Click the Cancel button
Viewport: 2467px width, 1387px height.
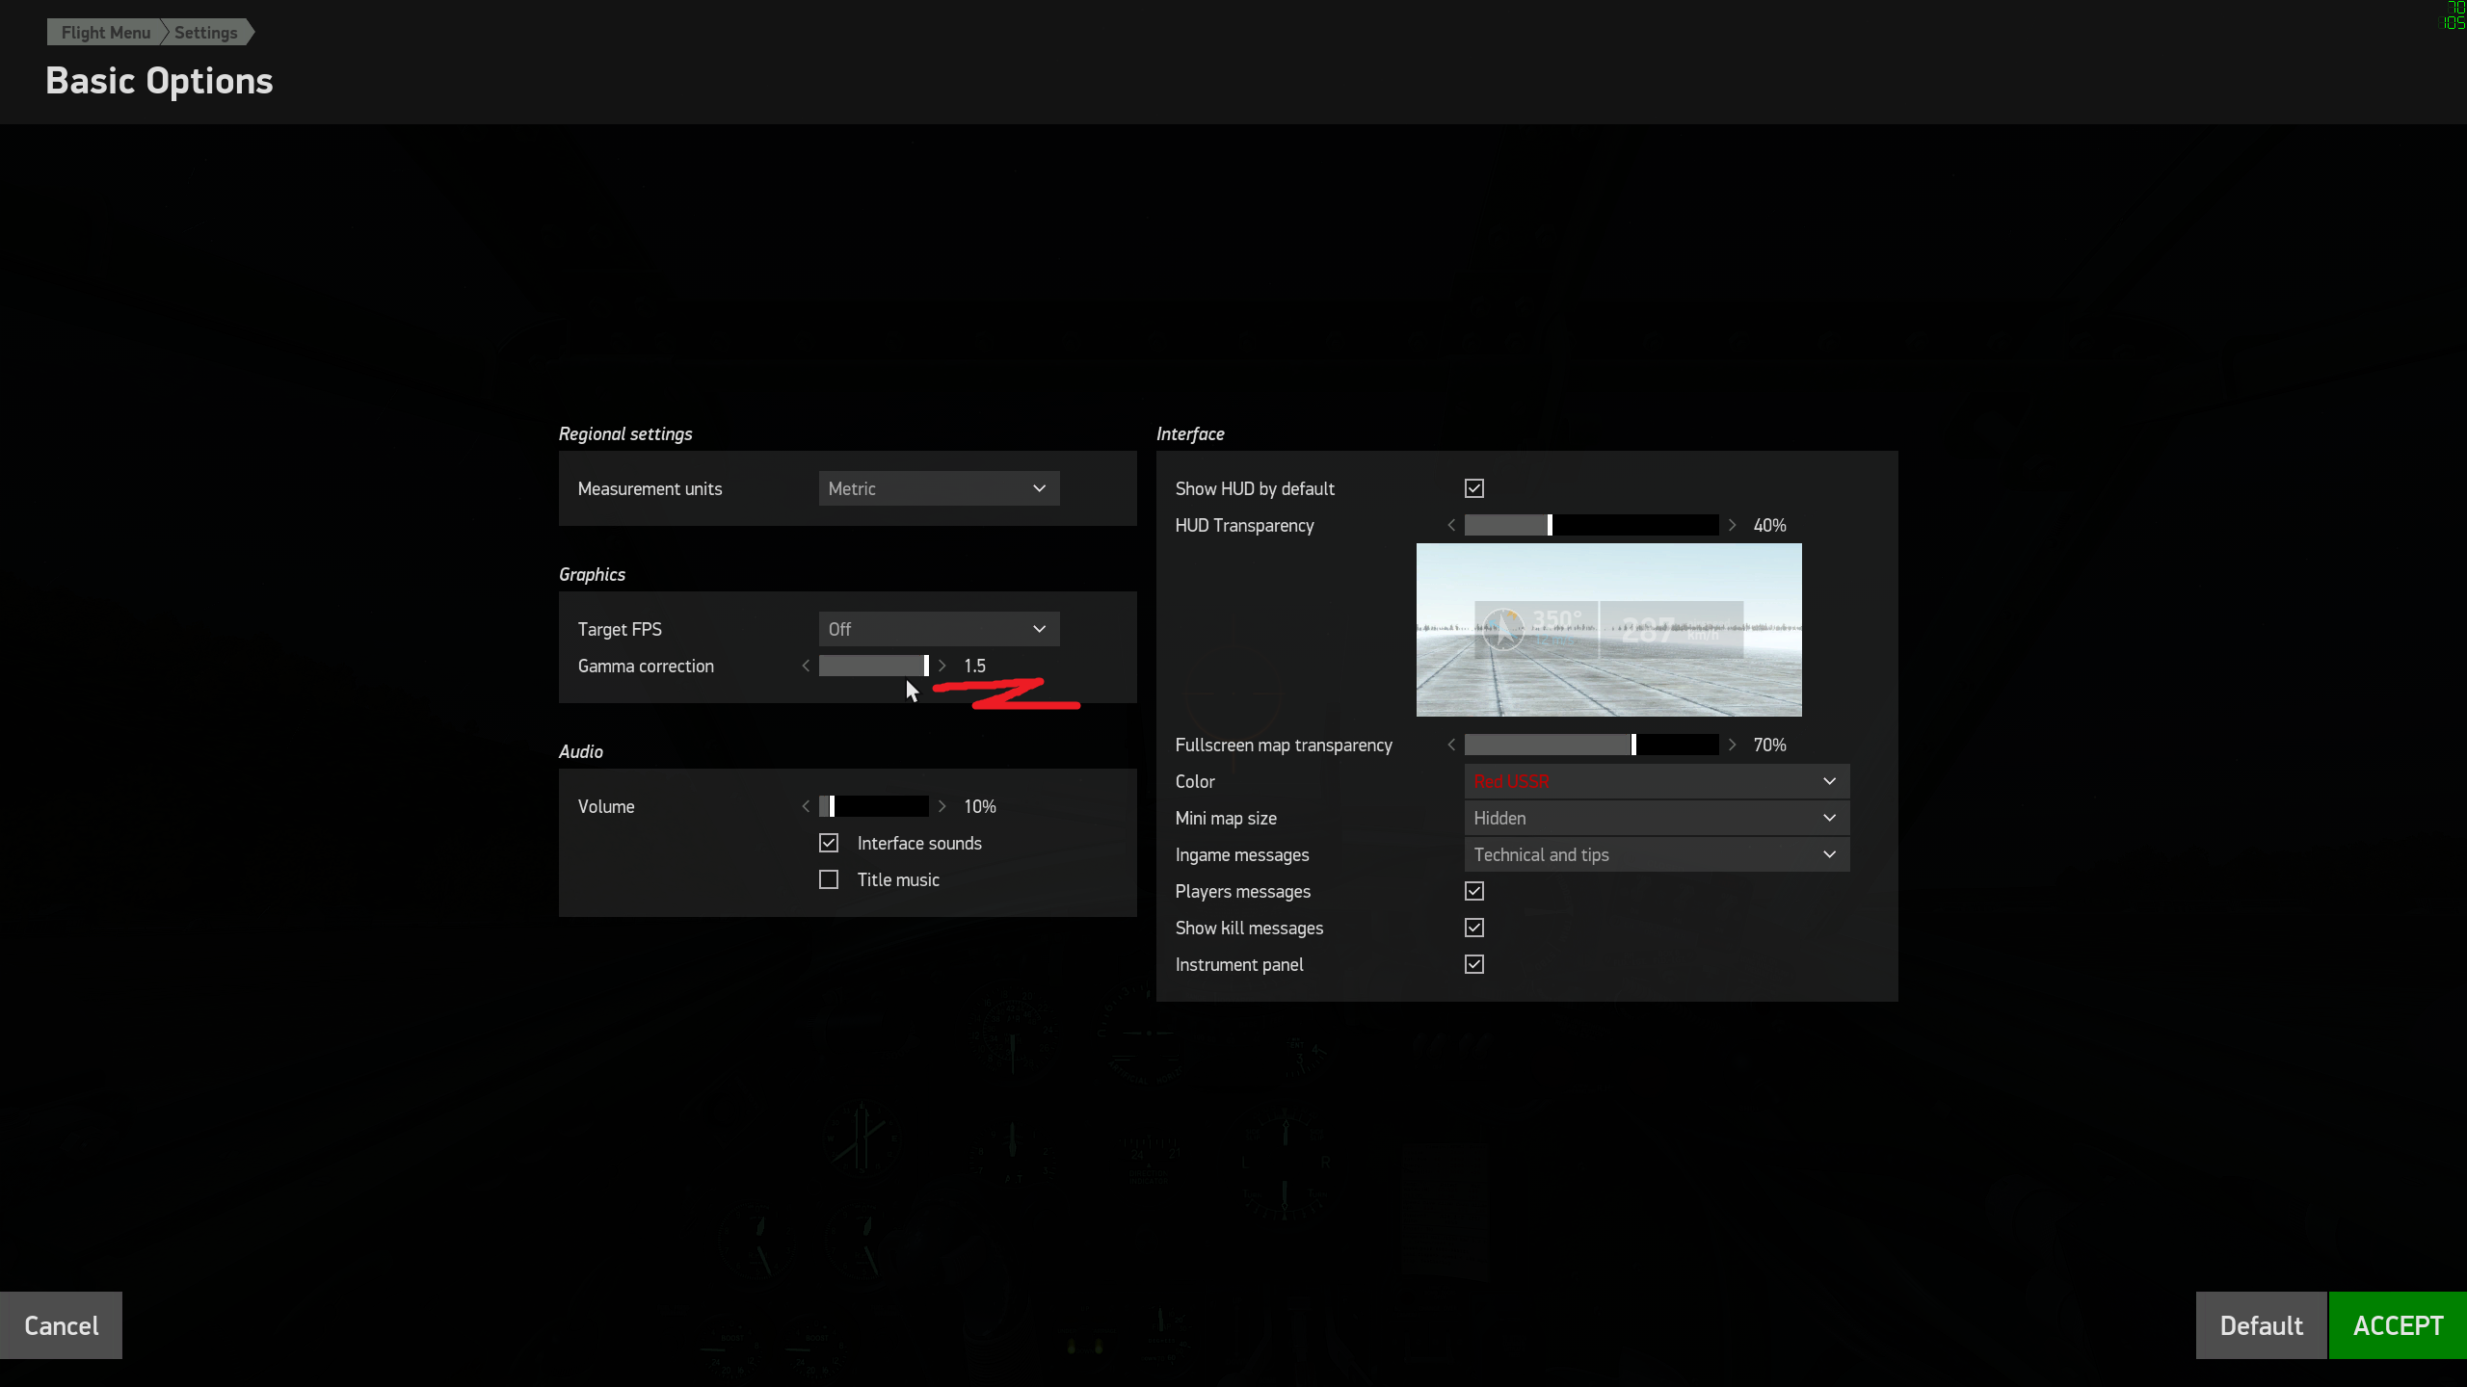tap(61, 1326)
